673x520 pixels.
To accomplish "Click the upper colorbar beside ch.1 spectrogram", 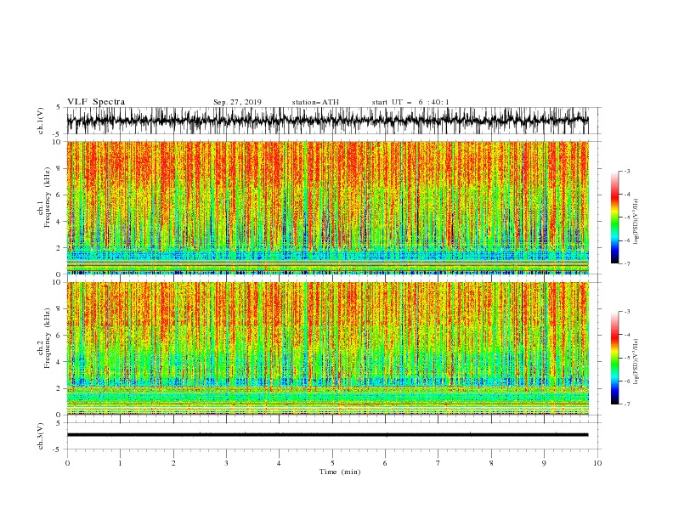I will pos(614,218).
